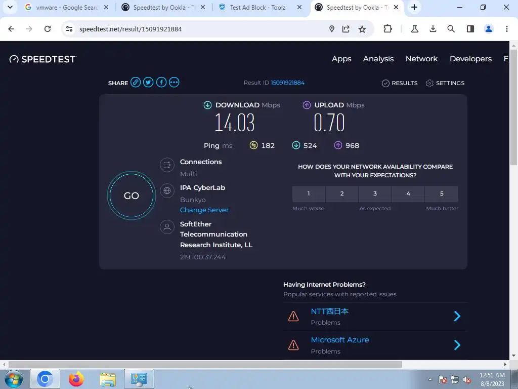518x389 pixels.
Task: Click the address bar URL
Action: click(x=131, y=29)
